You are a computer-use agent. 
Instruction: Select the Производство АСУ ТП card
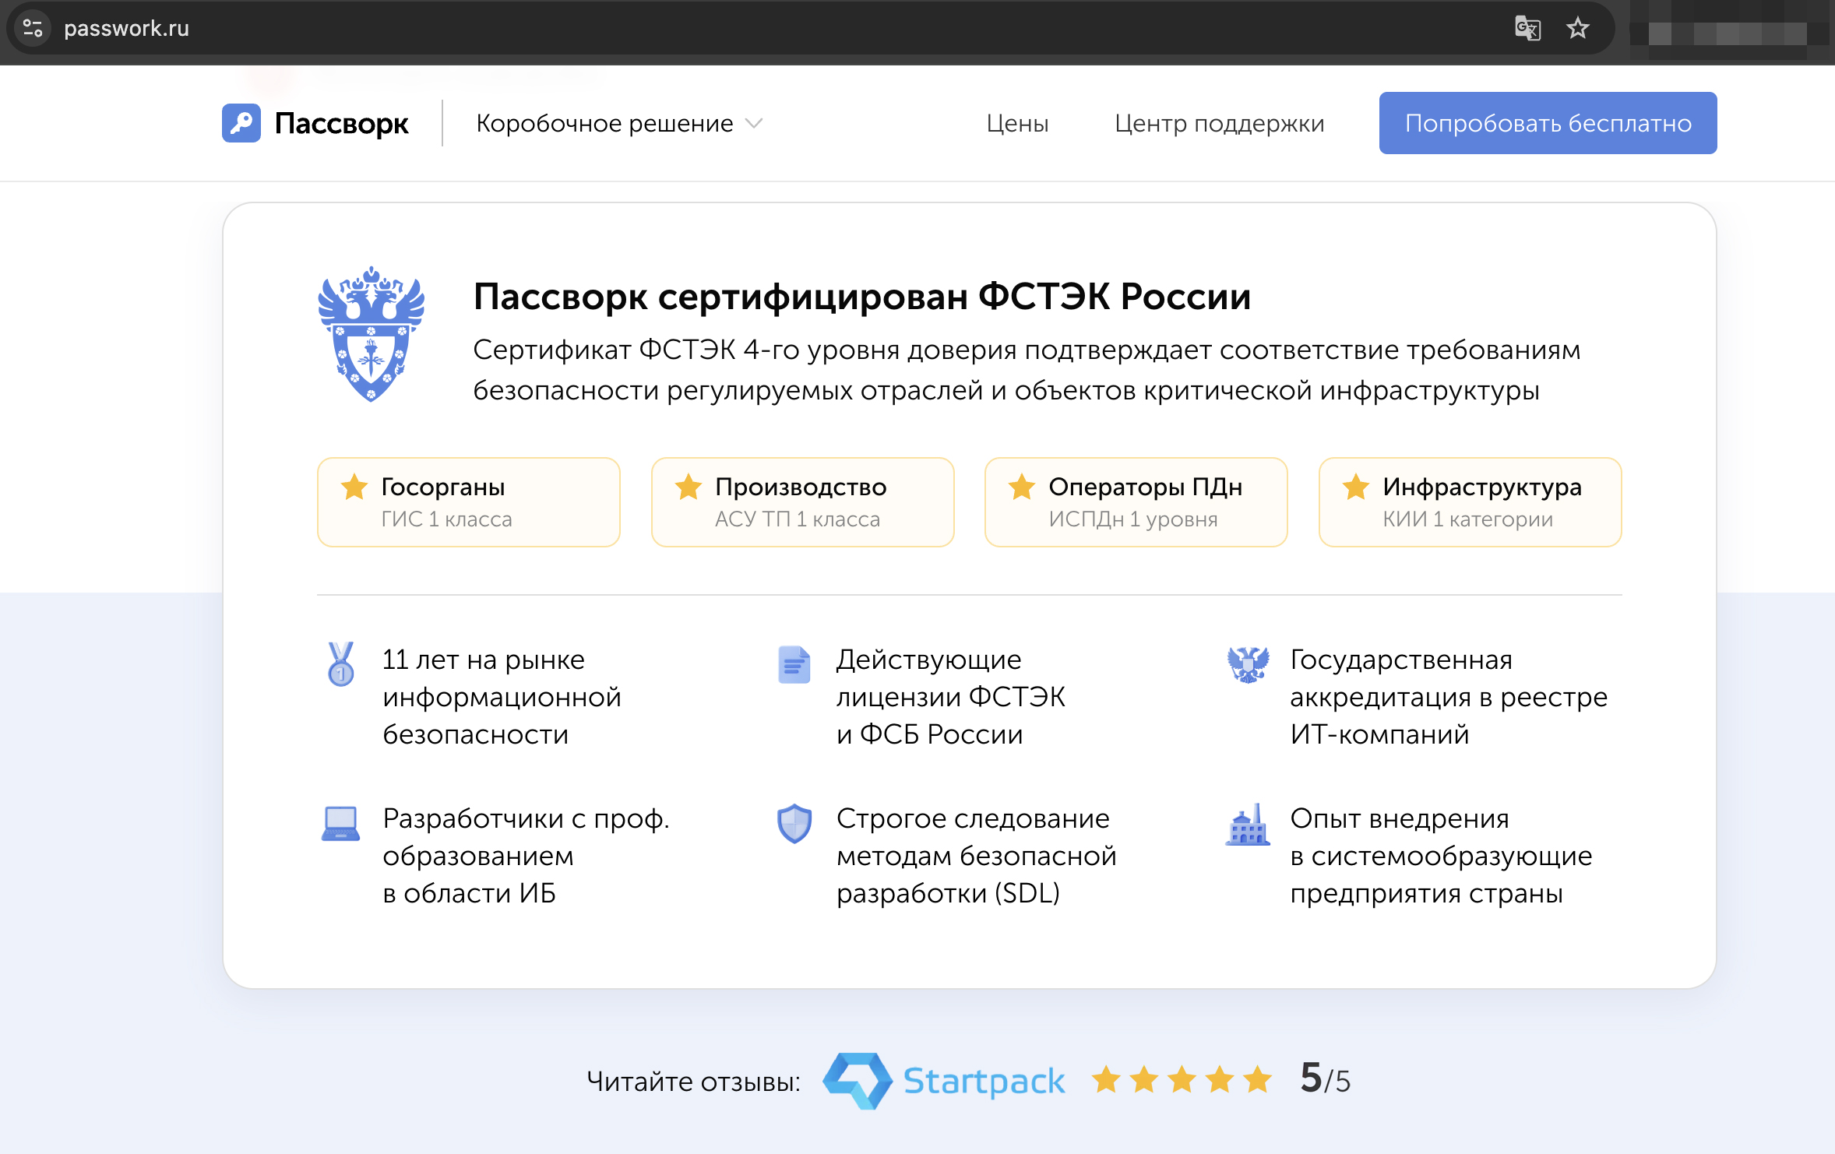[x=803, y=502]
